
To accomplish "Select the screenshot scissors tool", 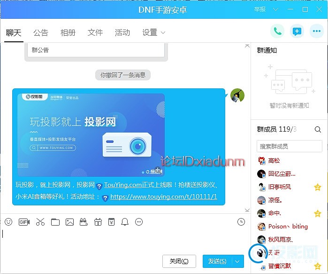I will point(40,222).
